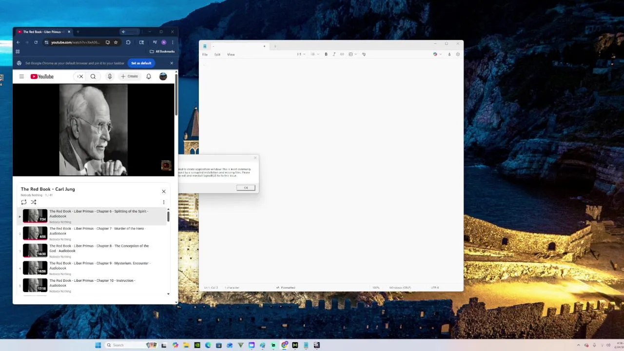Open File Explorer from taskbar
624x351 pixels.
point(186,345)
